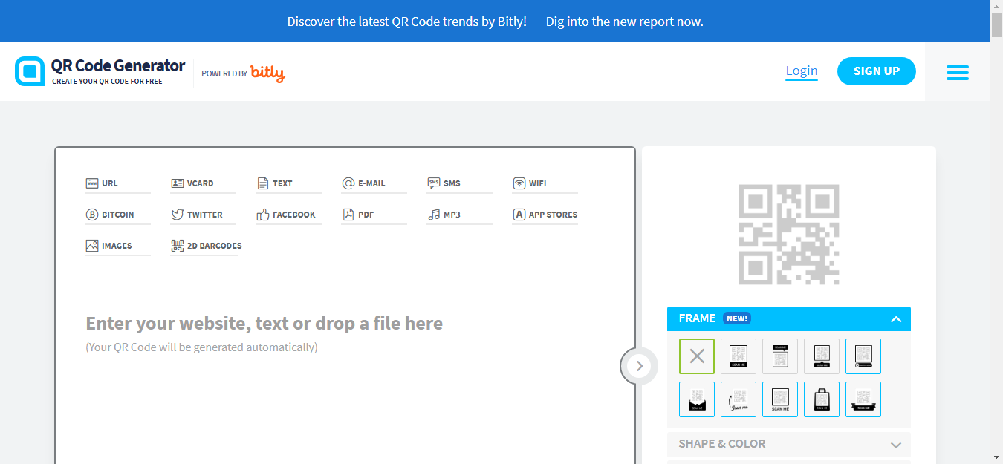Click the SIGN UP button

click(877, 71)
